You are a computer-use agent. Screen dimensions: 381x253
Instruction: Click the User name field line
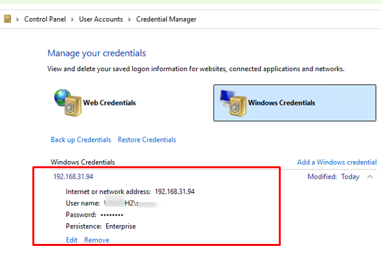(112, 203)
